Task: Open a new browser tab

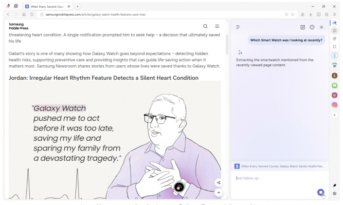Action: coord(77,5)
